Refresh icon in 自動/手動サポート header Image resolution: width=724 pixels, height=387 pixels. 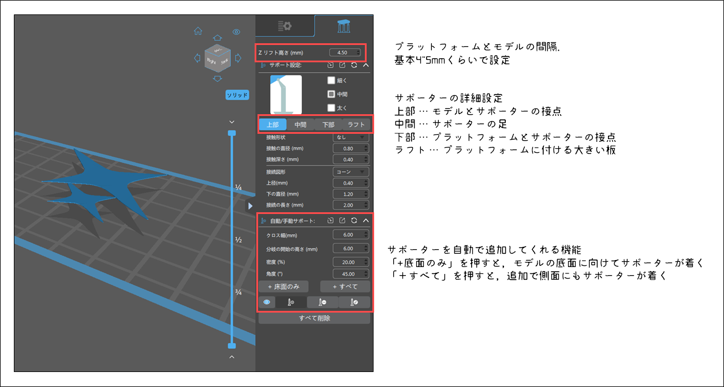pyautogui.click(x=354, y=220)
